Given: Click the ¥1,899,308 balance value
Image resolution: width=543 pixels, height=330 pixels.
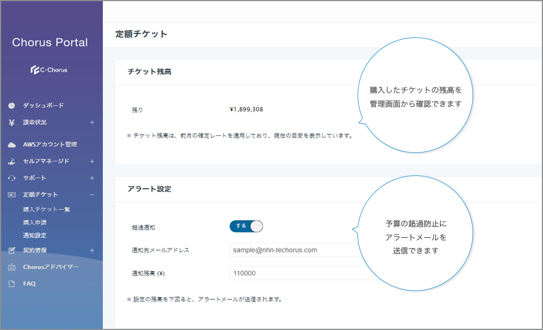Looking at the screenshot, I should coord(246,109).
